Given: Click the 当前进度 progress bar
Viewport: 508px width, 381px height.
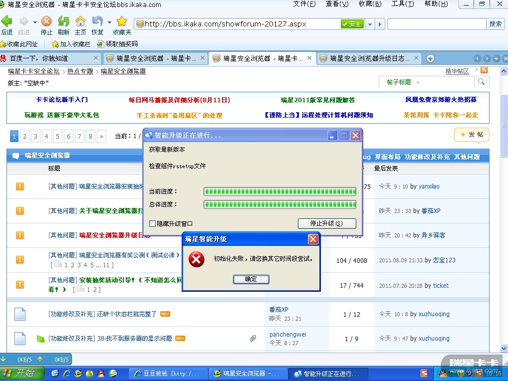Looking at the screenshot, I should click(x=280, y=191).
